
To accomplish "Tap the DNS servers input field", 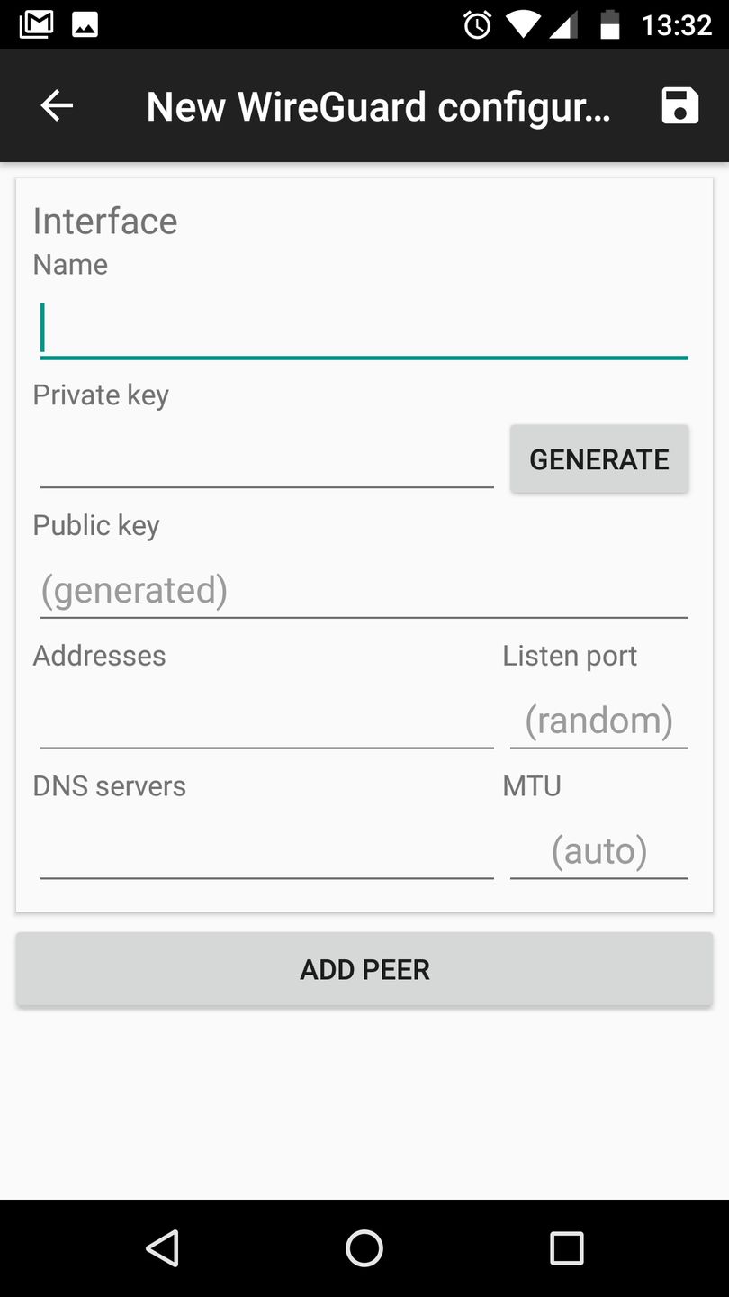I will tap(266, 850).
